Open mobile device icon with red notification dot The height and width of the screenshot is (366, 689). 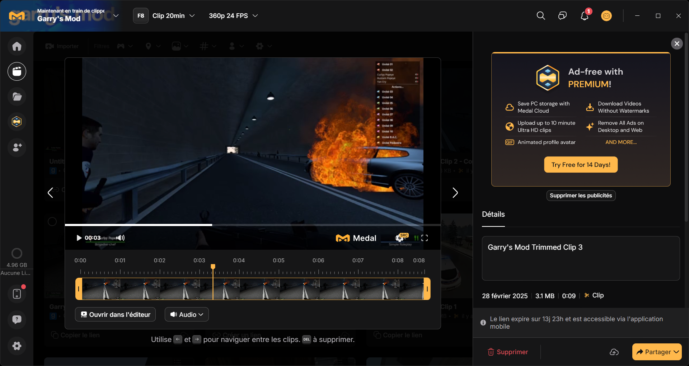tap(17, 294)
